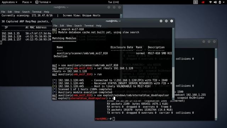Click the netdiscover terminal scrollbar
This screenshot has width=227, height=128.
(121, 16)
